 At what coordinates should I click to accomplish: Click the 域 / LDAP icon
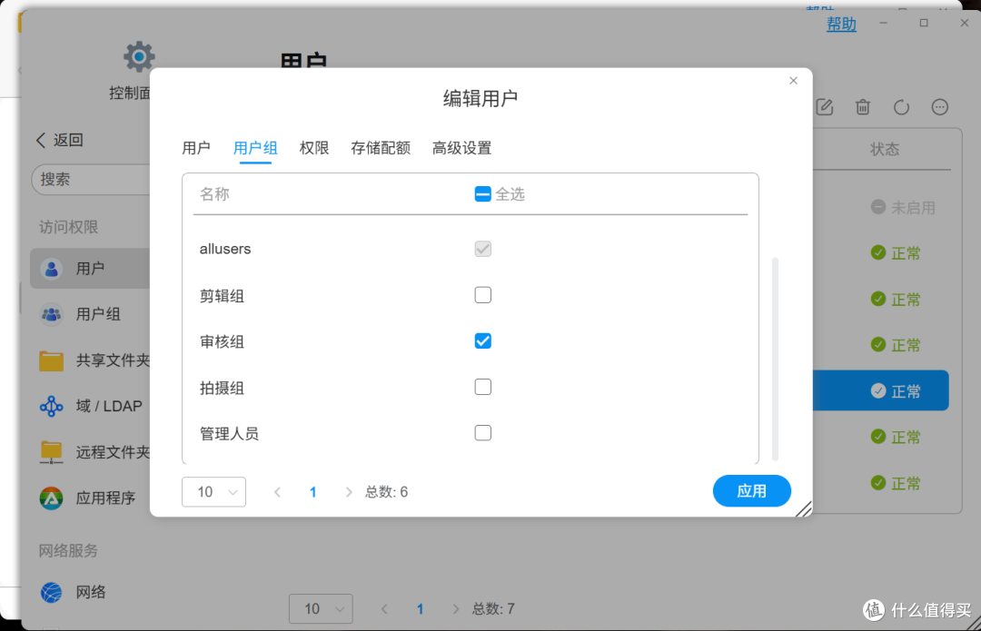[51, 407]
